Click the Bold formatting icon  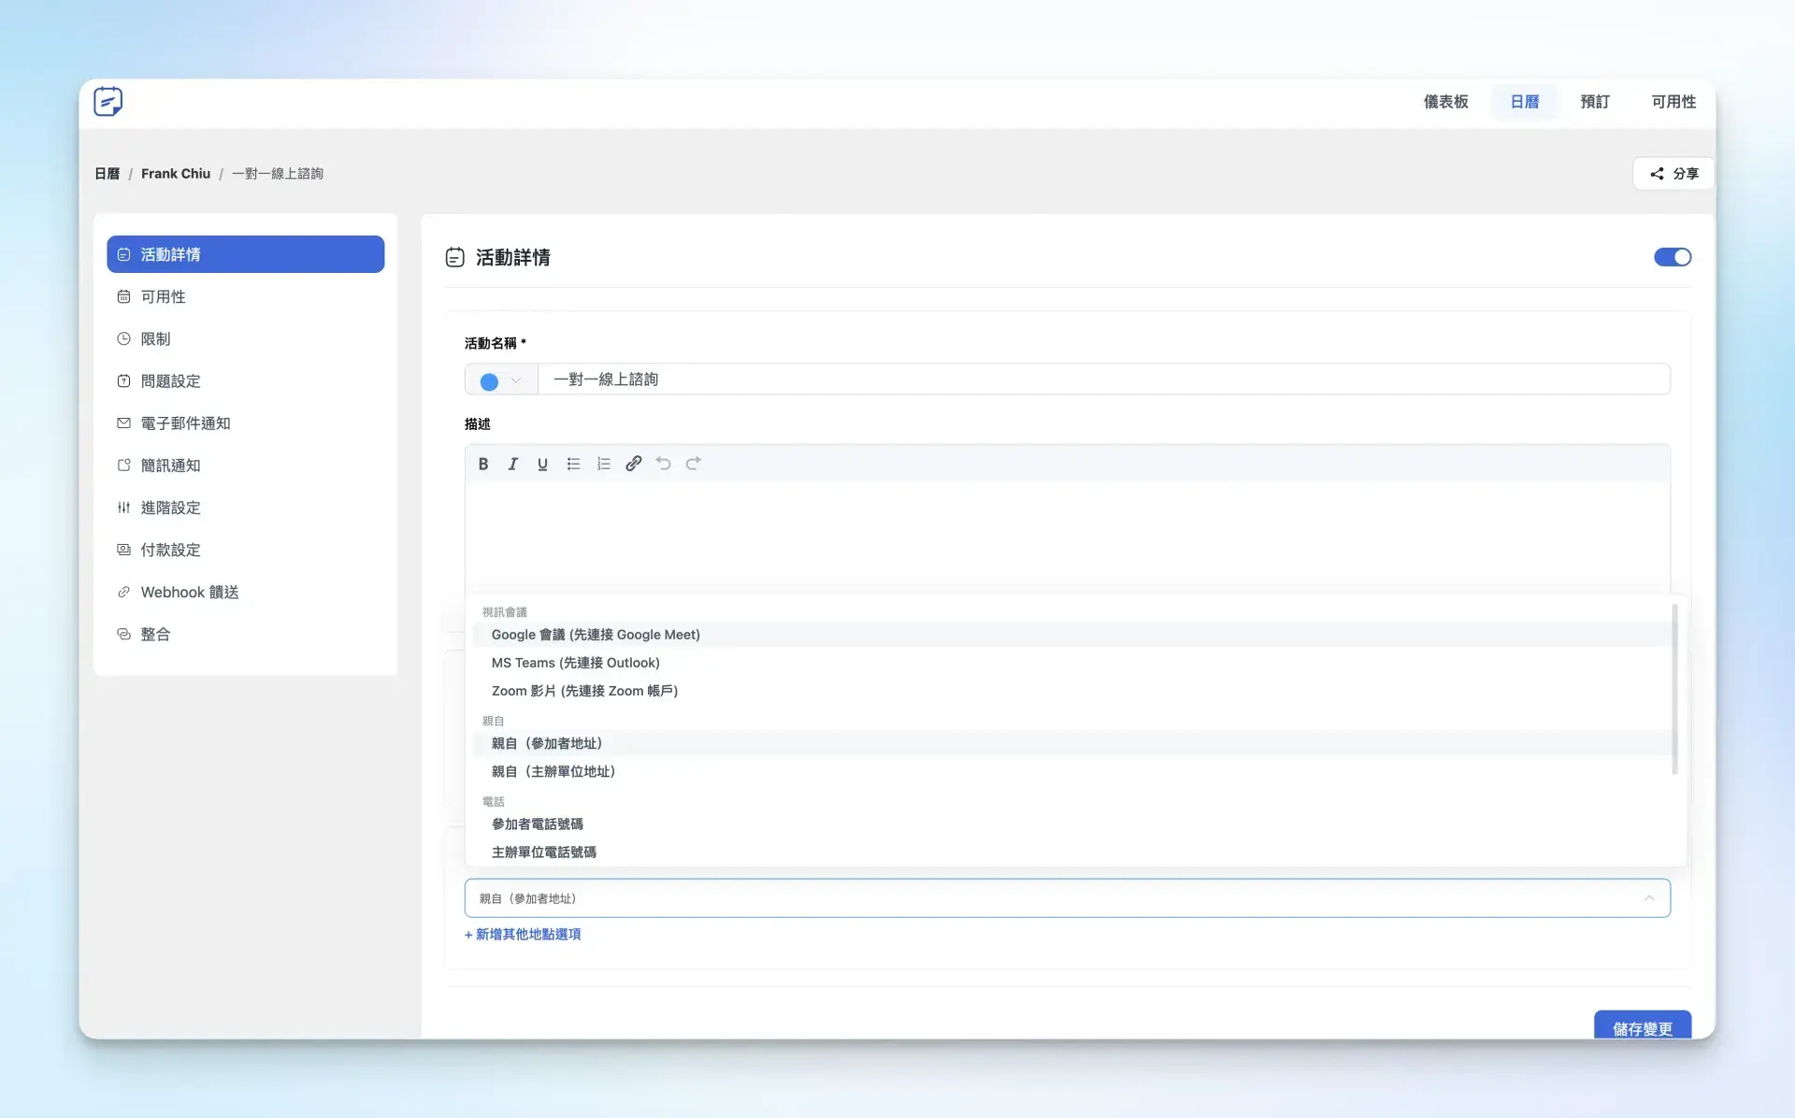click(483, 464)
